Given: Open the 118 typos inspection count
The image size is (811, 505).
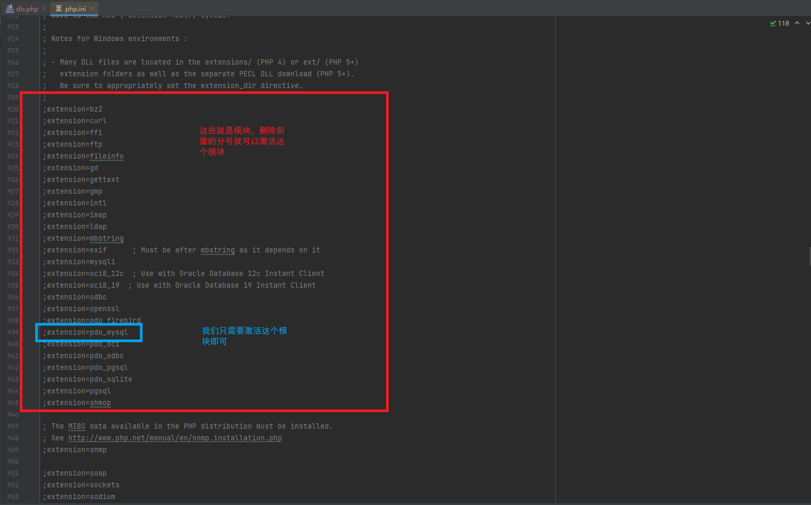Looking at the screenshot, I should coord(783,23).
